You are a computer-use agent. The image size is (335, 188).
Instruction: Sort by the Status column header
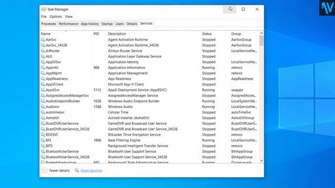point(207,33)
